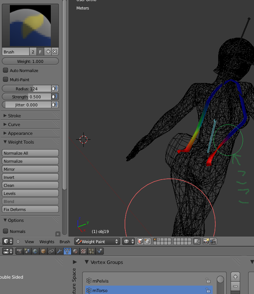
Task: Collapse the header menus with minus icon
Action: tap(18, 241)
